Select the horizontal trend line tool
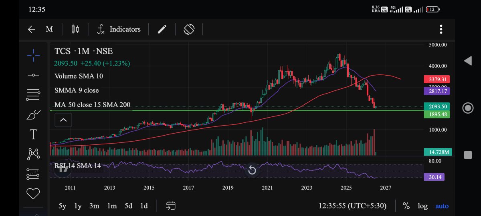481x216 pixels. click(x=33, y=75)
